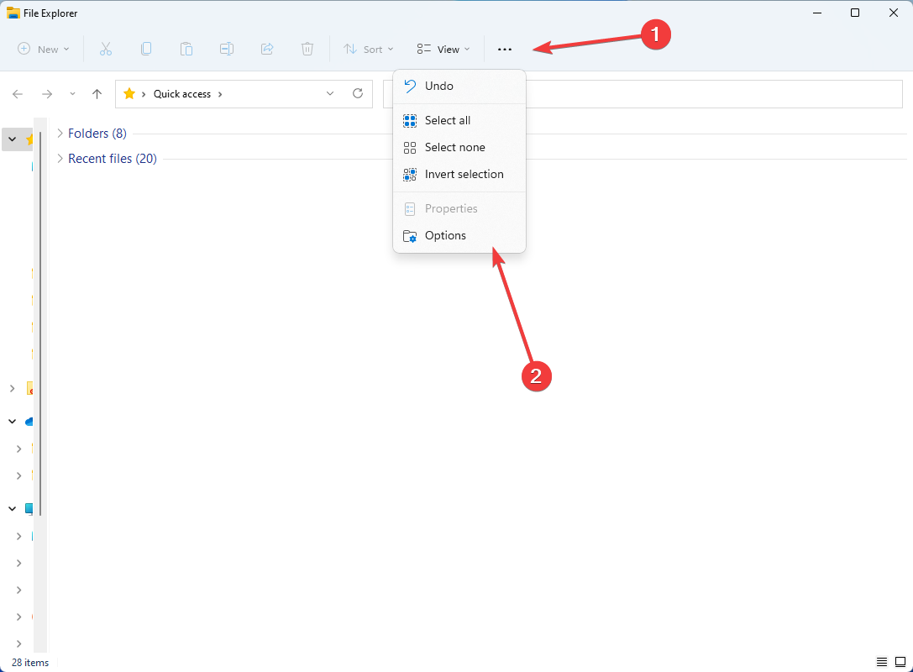Click the Rename icon in toolbar
This screenshot has height=672, width=913.
(x=227, y=49)
